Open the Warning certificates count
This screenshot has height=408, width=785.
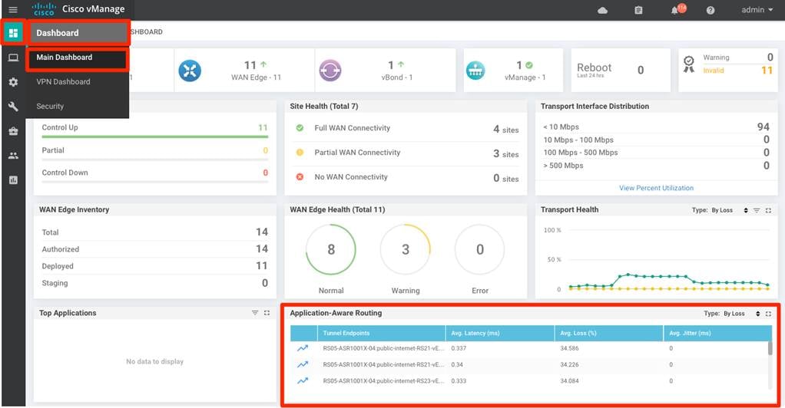pos(770,58)
